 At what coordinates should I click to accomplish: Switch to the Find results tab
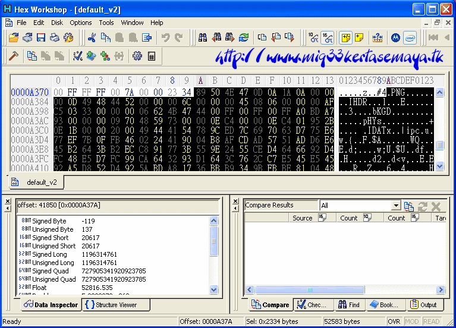350,305
